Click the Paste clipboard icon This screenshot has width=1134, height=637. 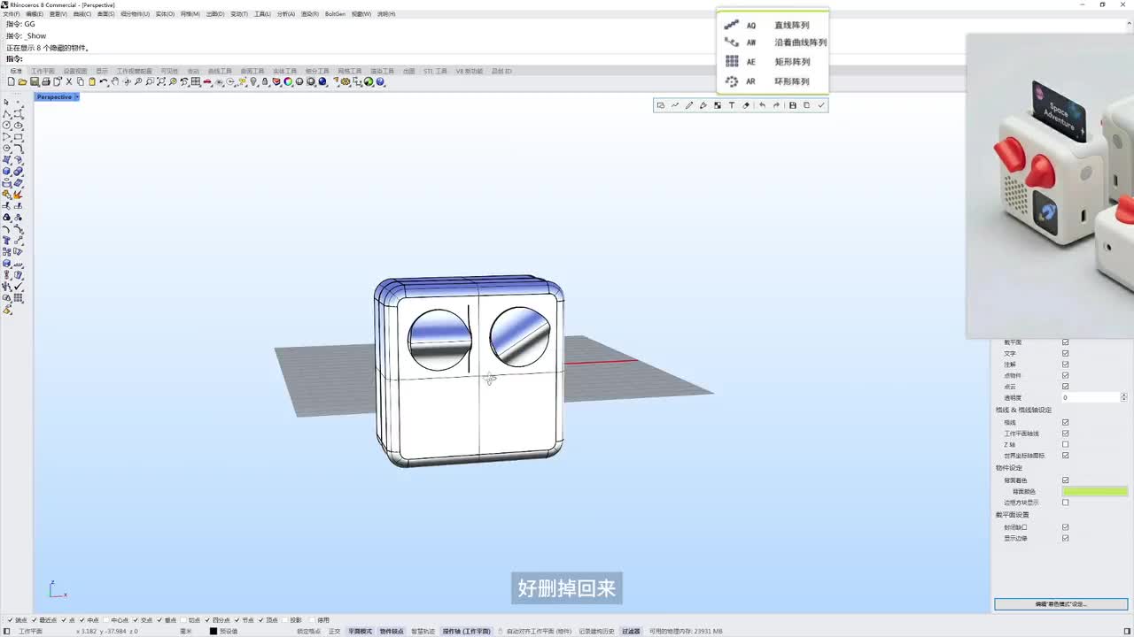point(92,81)
